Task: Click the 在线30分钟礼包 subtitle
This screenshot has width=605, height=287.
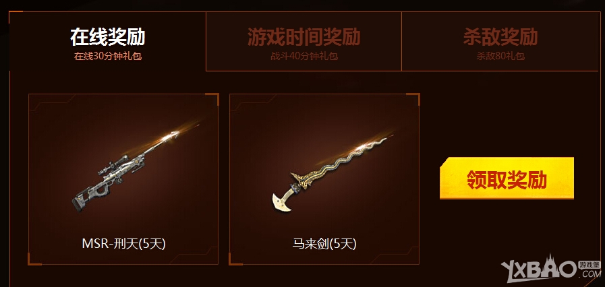Action: coord(108,56)
